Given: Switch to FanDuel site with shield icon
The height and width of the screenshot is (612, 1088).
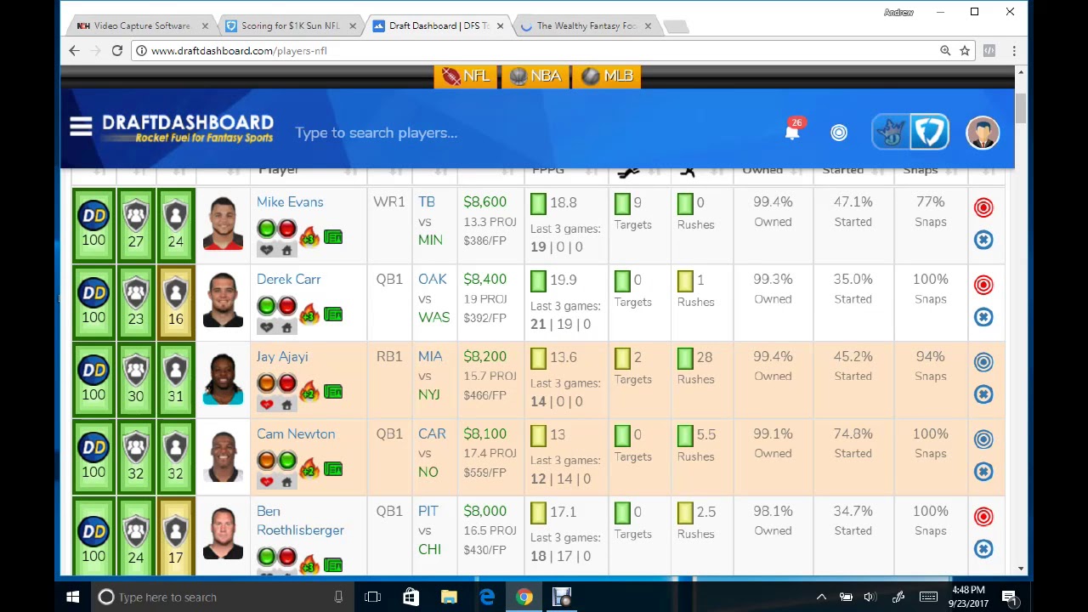Looking at the screenshot, I should pyautogui.click(x=929, y=133).
